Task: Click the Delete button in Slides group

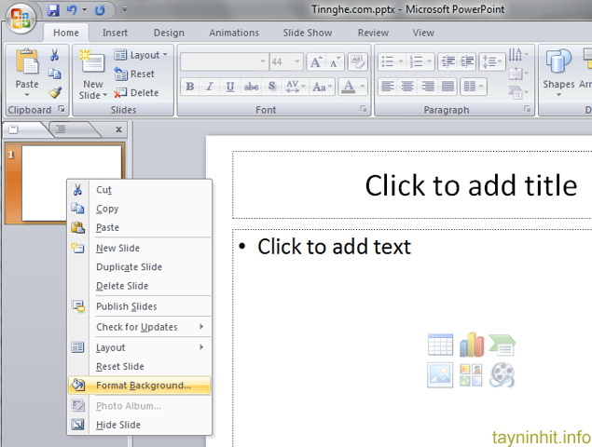Action: [x=136, y=92]
